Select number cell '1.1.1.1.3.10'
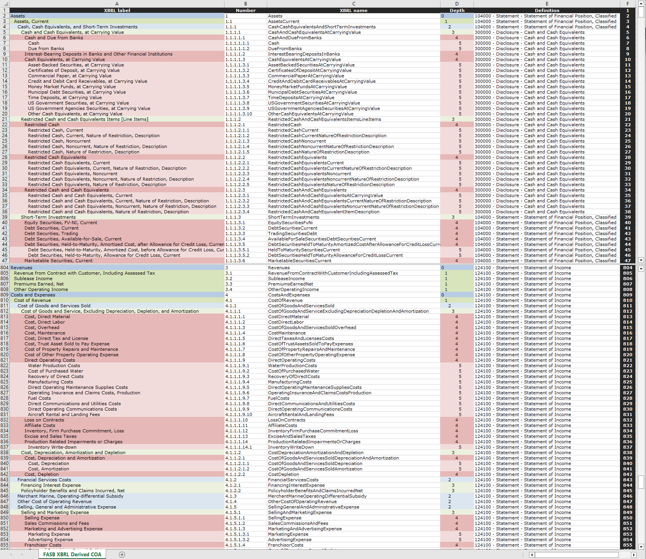 click(x=246, y=114)
